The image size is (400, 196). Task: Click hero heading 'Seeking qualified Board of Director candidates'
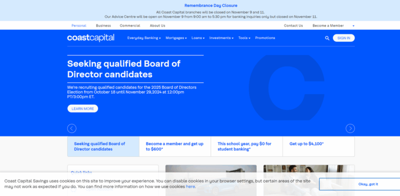pos(124,69)
